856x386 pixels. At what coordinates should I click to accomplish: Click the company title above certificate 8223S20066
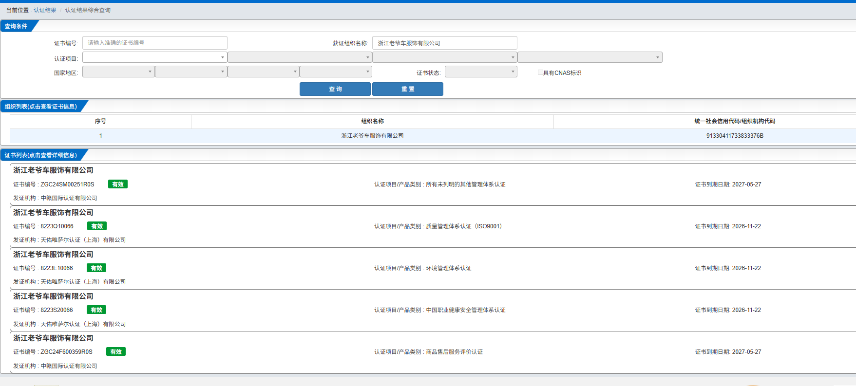(53, 296)
